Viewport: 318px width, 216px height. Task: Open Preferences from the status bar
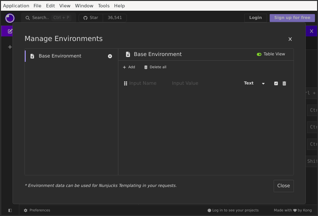[x=37, y=210]
